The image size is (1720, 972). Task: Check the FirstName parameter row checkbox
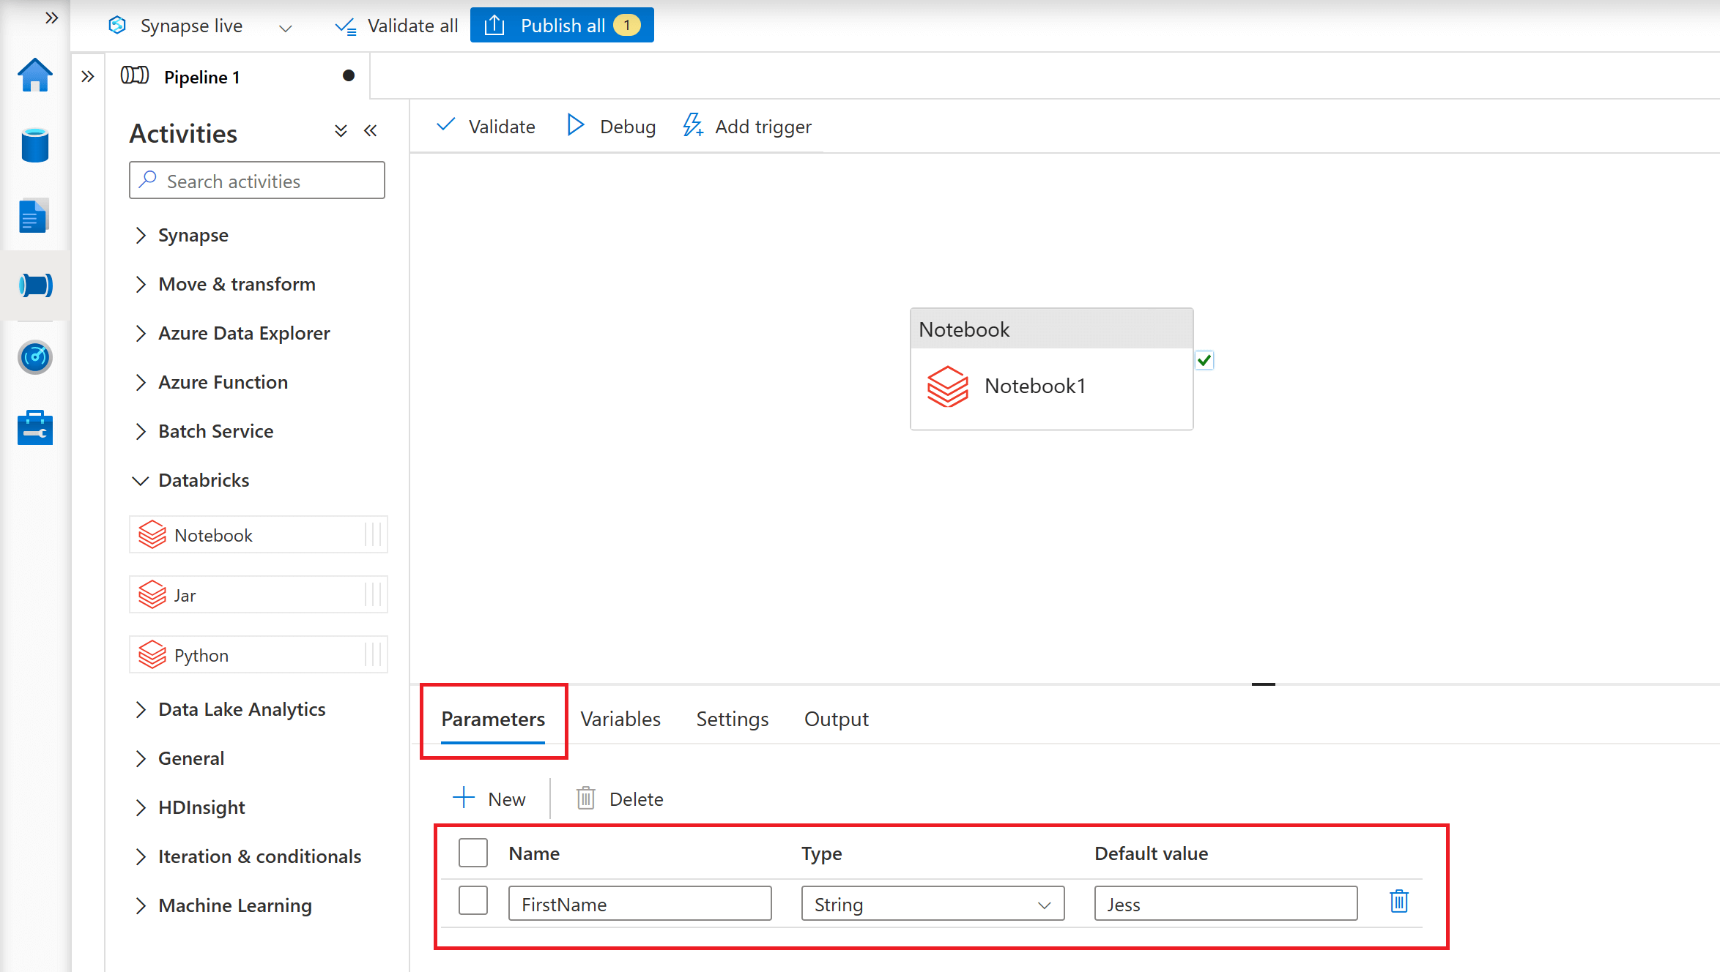[473, 901]
